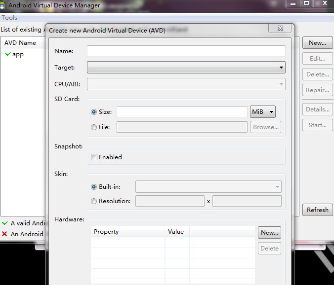
Task: Click the Start... button
Action: 317,125
